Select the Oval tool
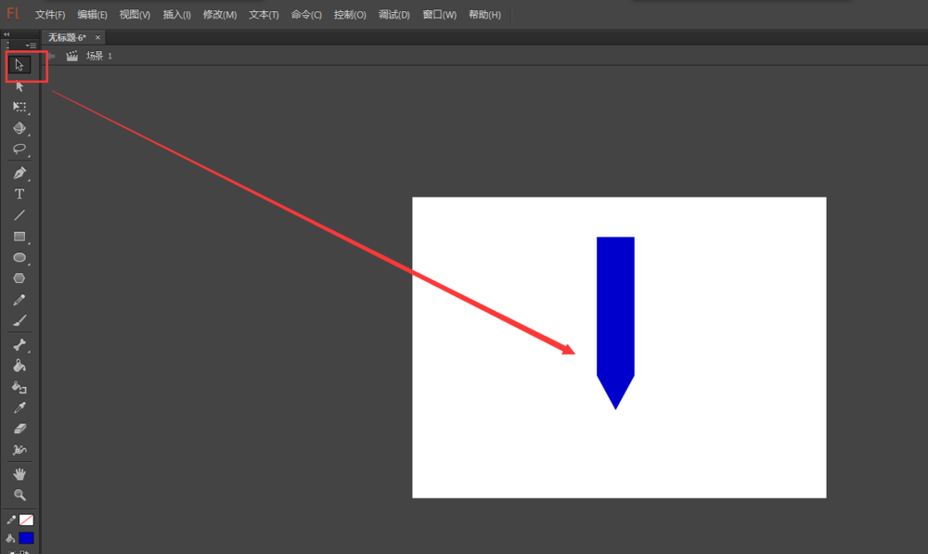The height and width of the screenshot is (554, 928). [19, 257]
